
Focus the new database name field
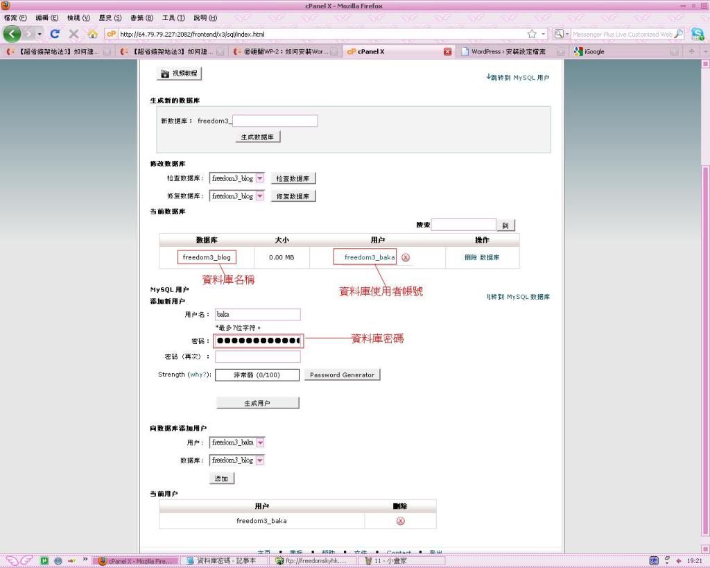click(x=275, y=121)
